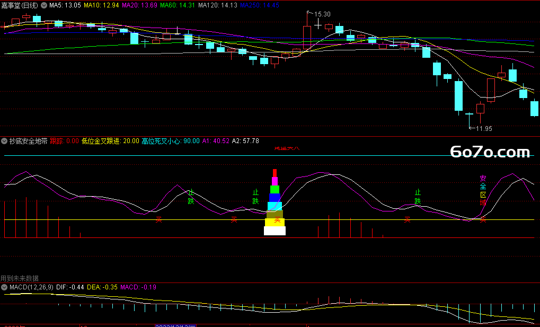Viewport: 540px width, 327px height.
Task: Expand the 抄底安全地带 indicator menu icon
Action: point(4,141)
